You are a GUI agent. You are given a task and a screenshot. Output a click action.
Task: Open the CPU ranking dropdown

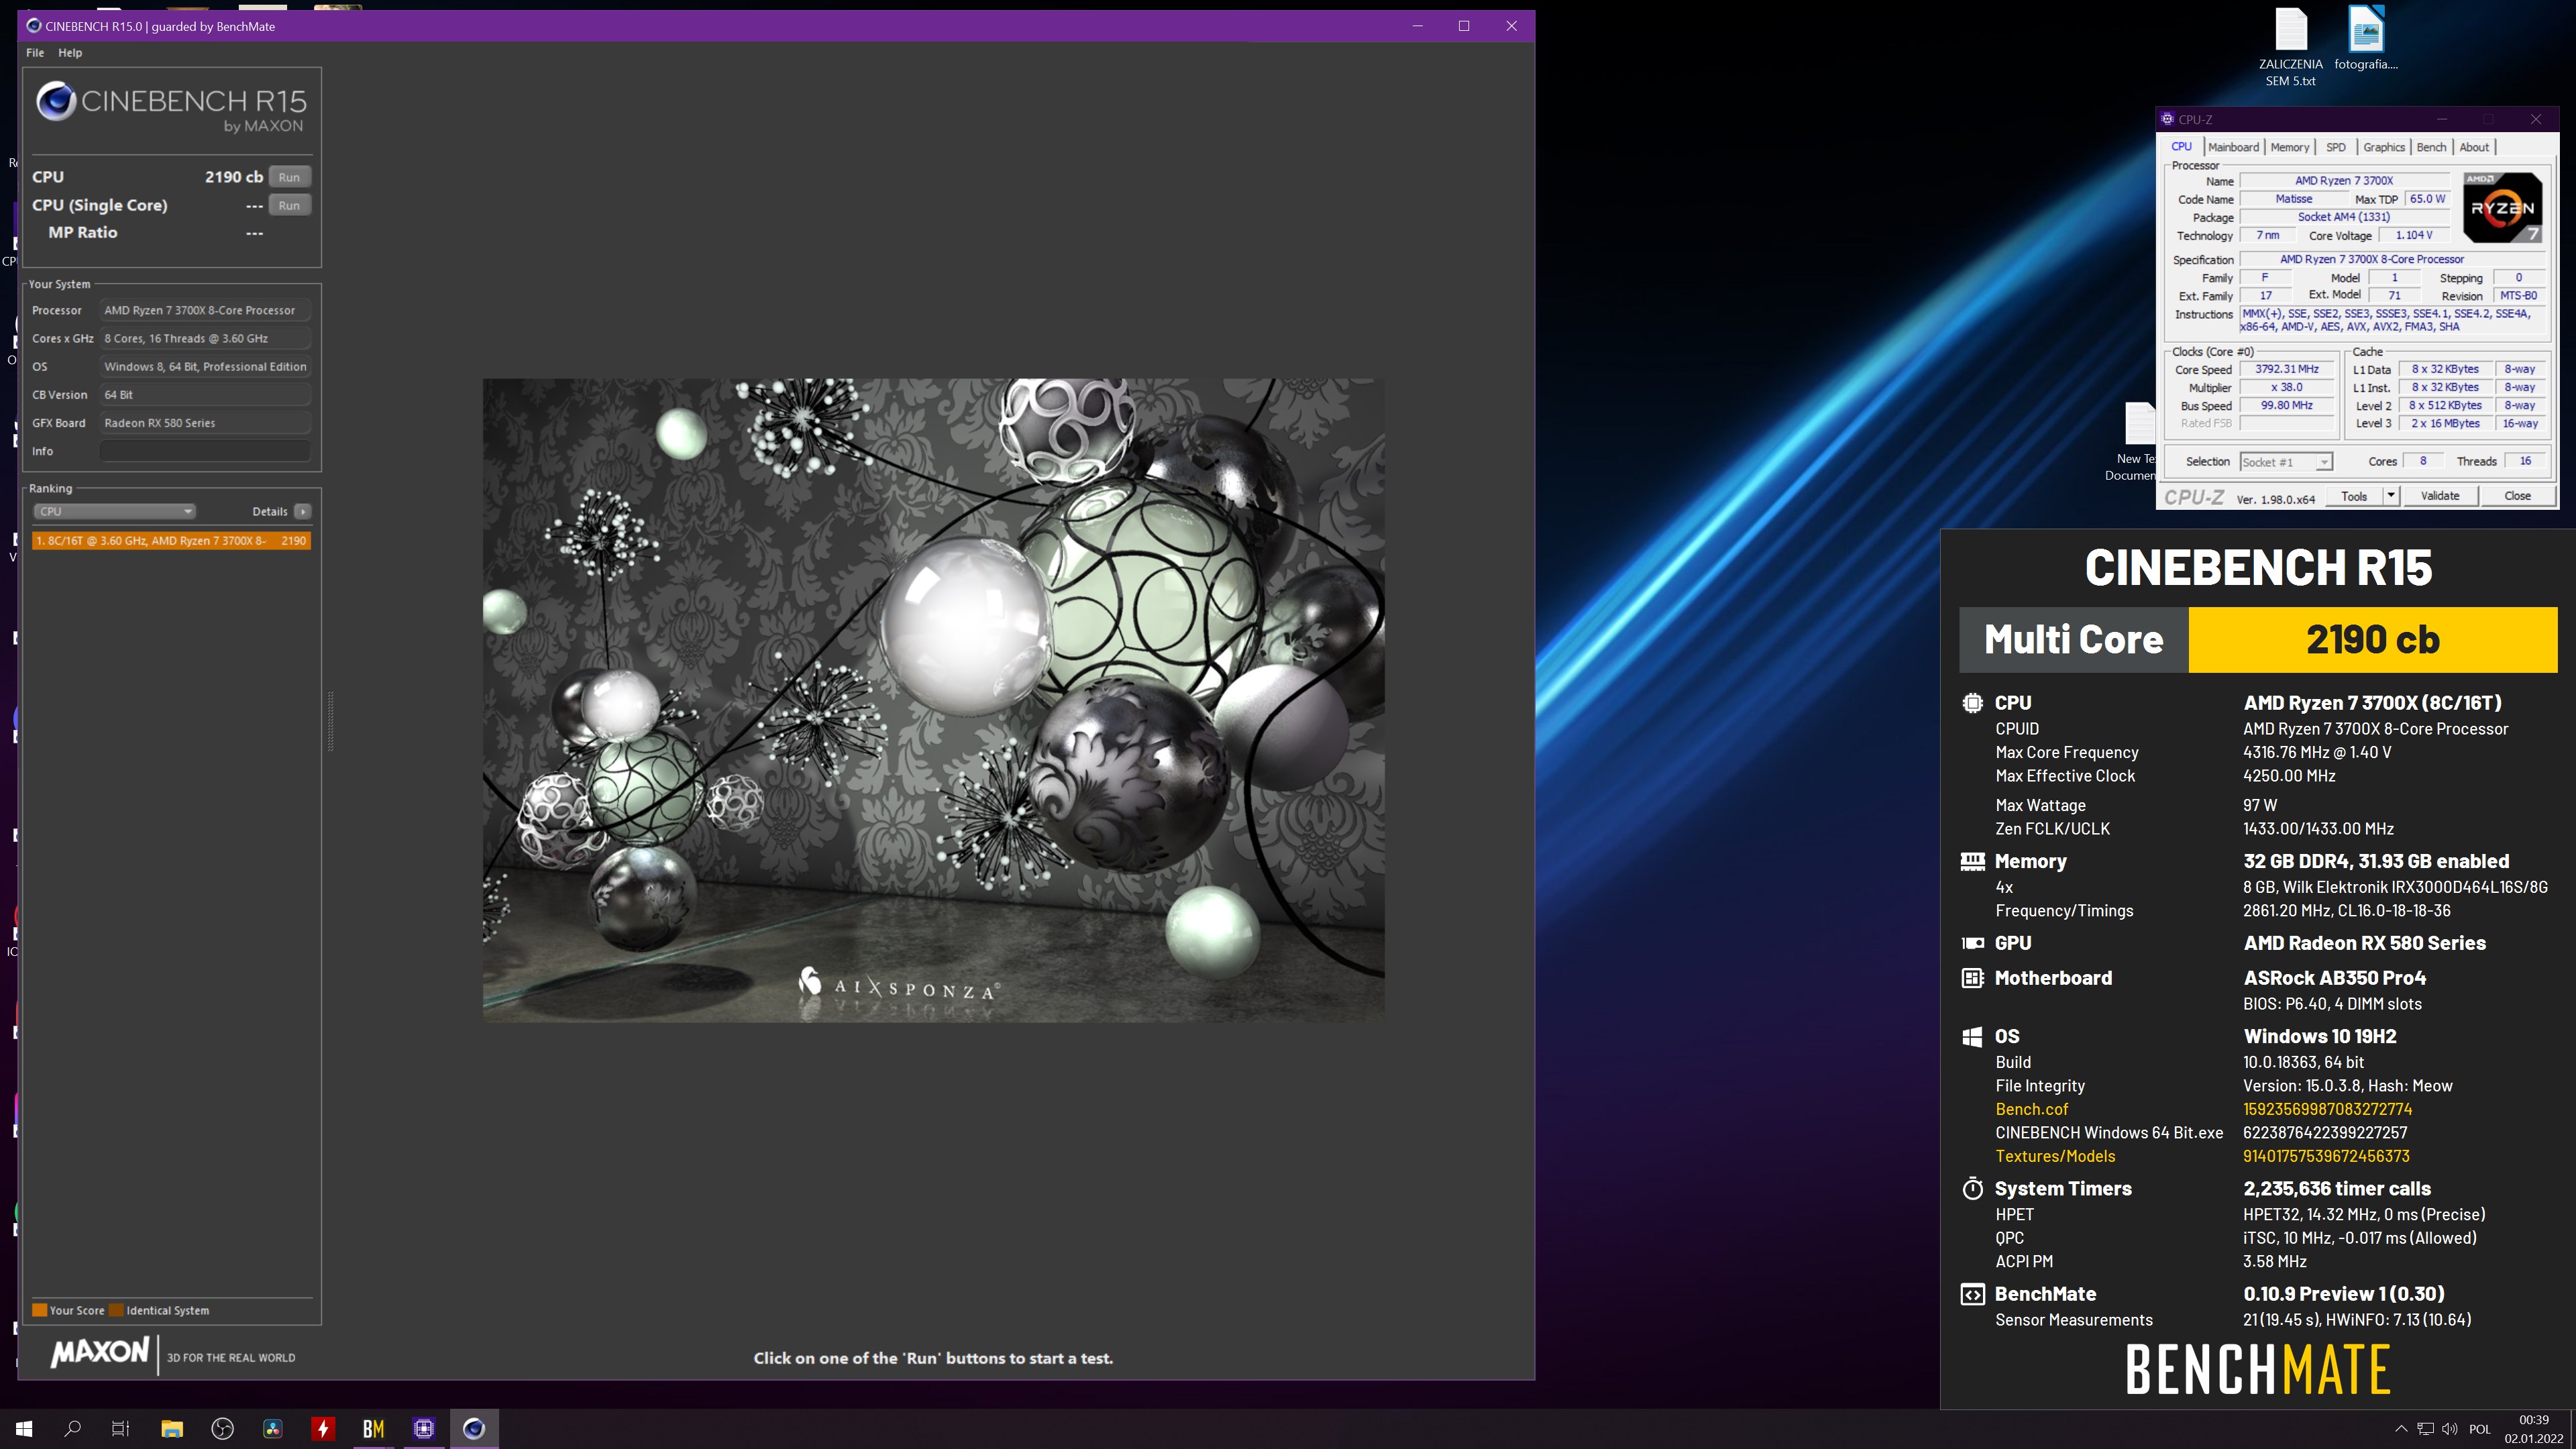coord(114,511)
